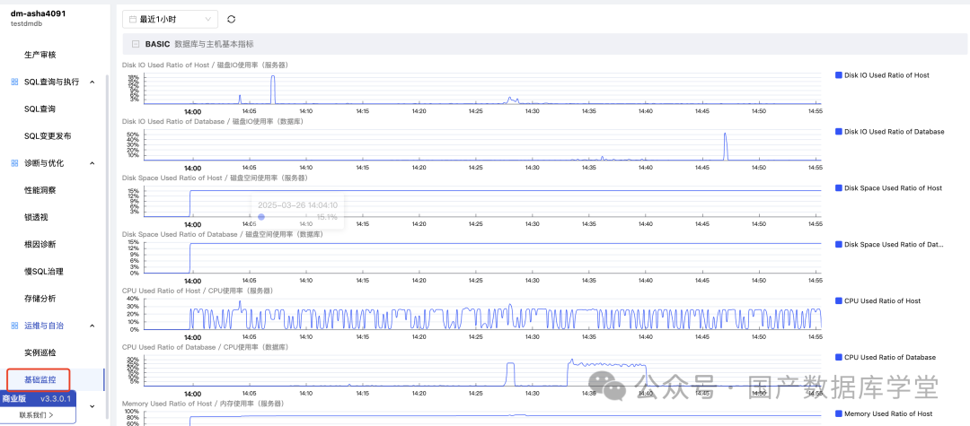The height and width of the screenshot is (426, 970).
Task: Click the 联系我们 button
Action: click(37, 415)
